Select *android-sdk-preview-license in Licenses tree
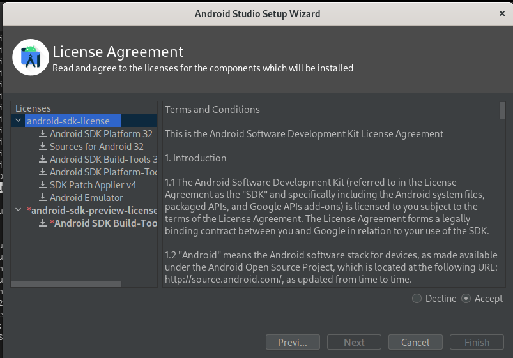 coord(92,210)
